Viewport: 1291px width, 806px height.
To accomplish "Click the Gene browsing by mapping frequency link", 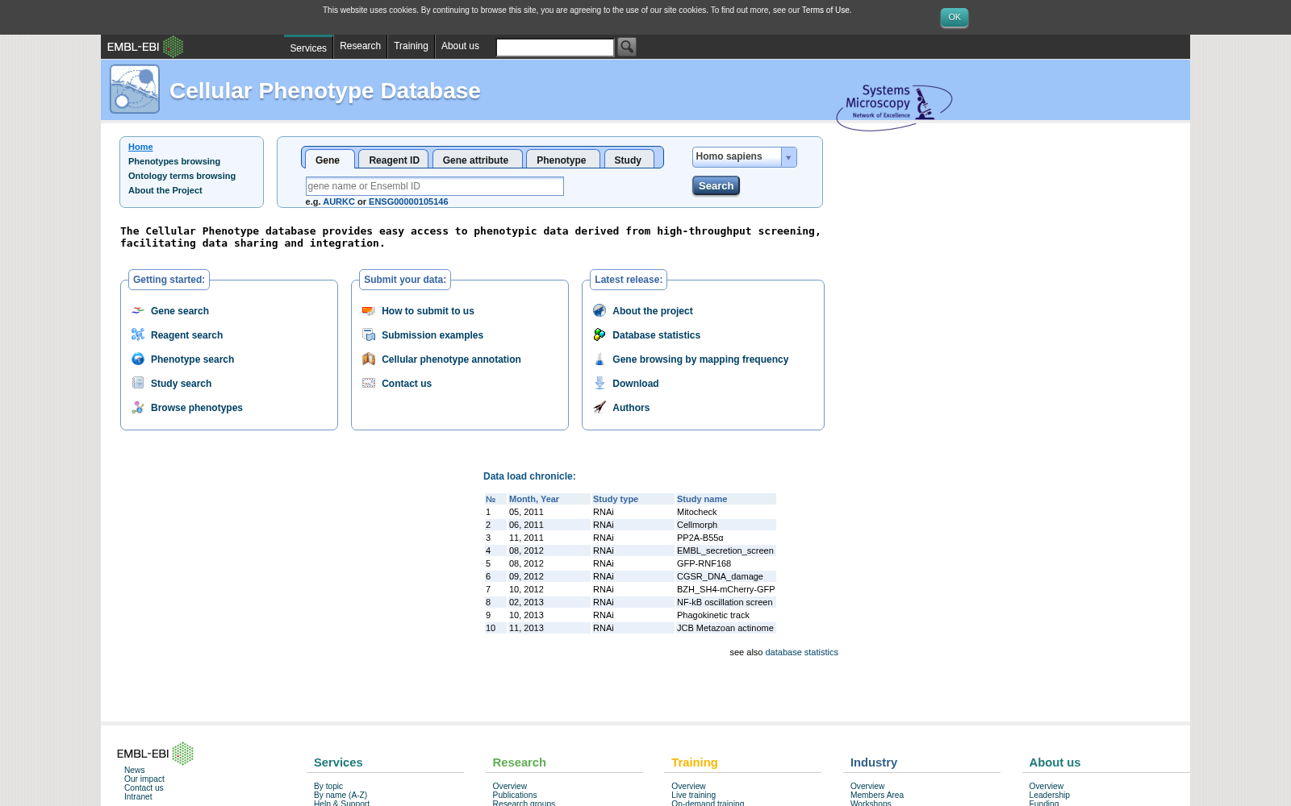I will tap(700, 359).
